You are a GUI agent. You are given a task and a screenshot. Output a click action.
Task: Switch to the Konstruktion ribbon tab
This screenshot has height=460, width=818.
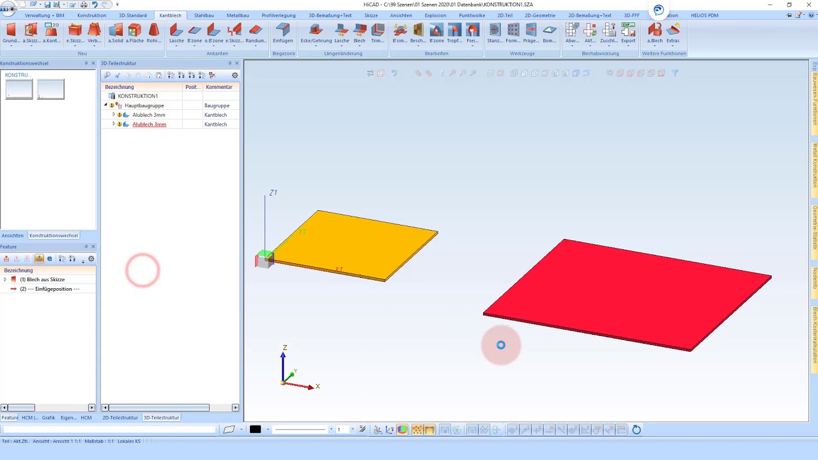(91, 15)
